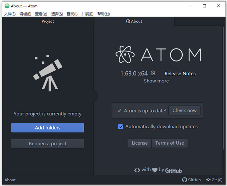Click the 1.63.0 x64 version text

coord(134,74)
